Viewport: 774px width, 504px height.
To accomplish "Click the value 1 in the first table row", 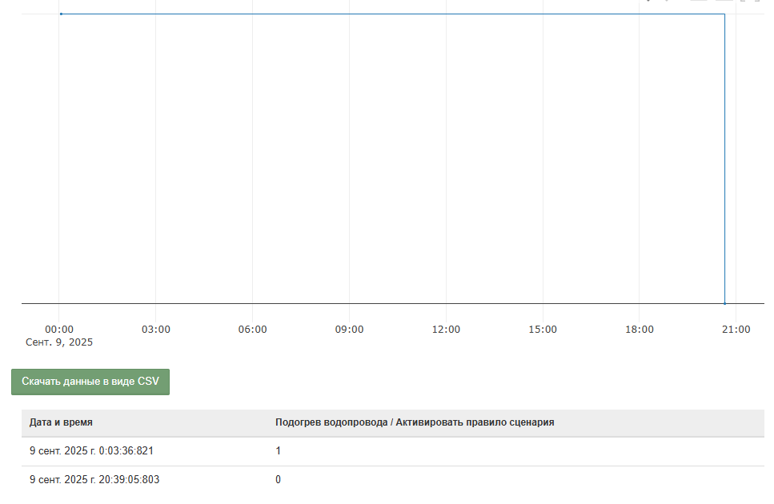I will tap(279, 451).
